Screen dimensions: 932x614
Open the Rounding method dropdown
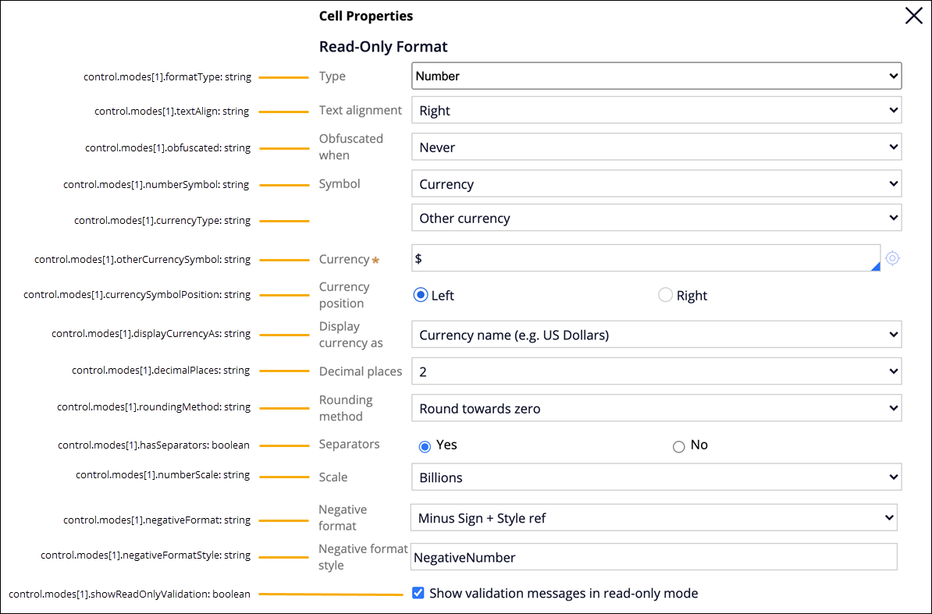click(656, 408)
